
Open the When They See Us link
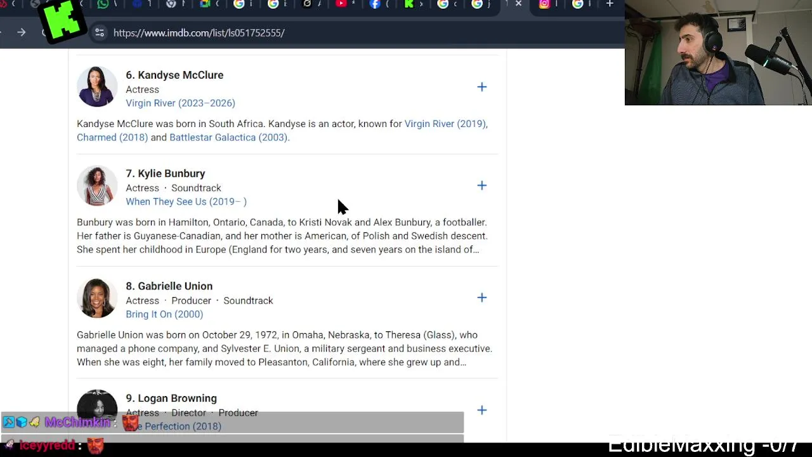[186, 201]
